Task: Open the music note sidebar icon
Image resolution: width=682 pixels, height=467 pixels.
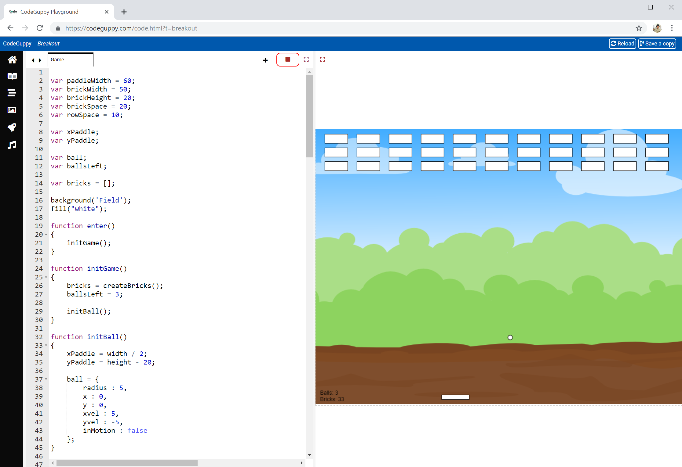Action: (x=12, y=145)
